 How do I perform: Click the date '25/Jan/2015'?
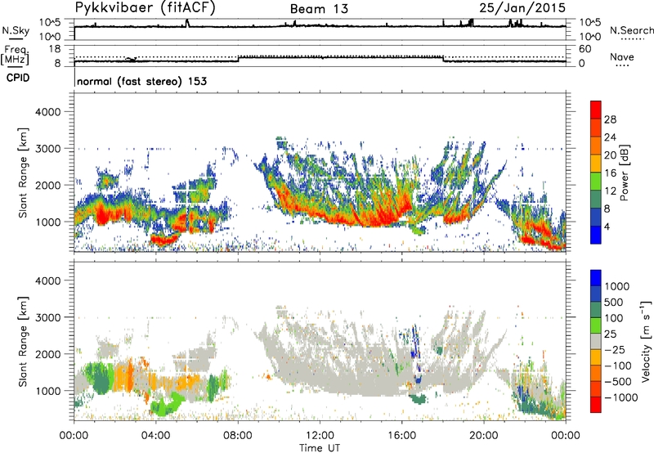[x=522, y=8]
